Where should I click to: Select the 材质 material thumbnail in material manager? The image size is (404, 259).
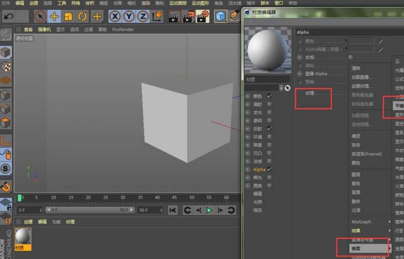tap(23, 239)
